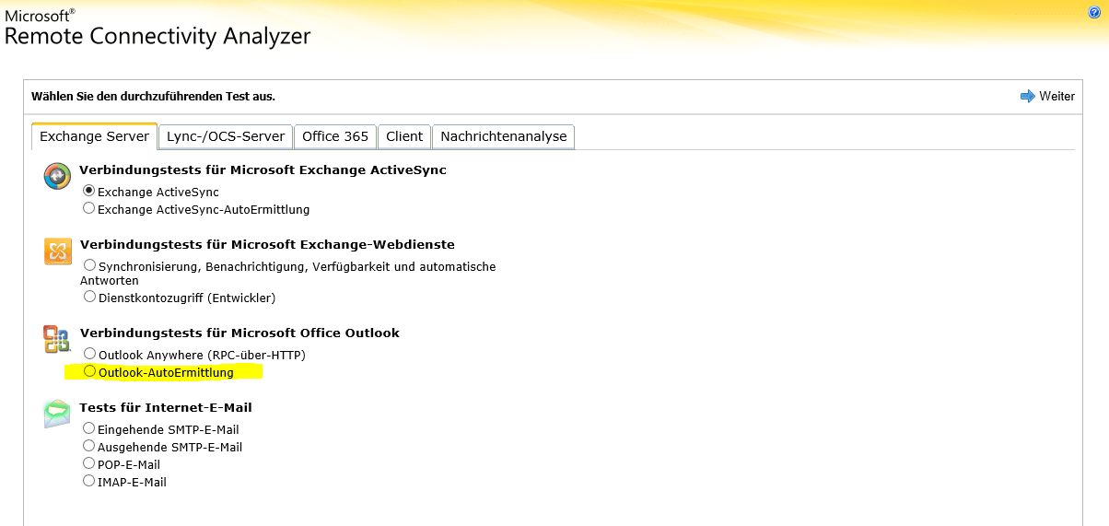Viewport: 1109px width, 526px height.
Task: Switch to the Exchange Server tab
Action: pyautogui.click(x=94, y=136)
